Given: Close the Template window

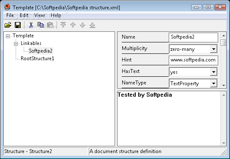Looking at the screenshot, I should tap(220, 7).
